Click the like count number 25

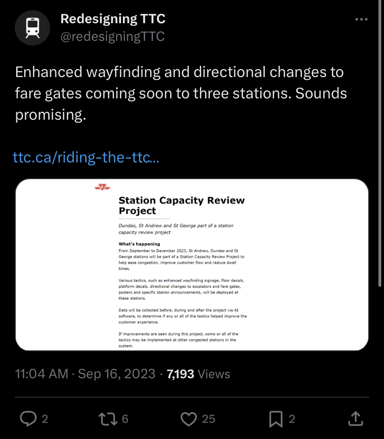tap(209, 419)
